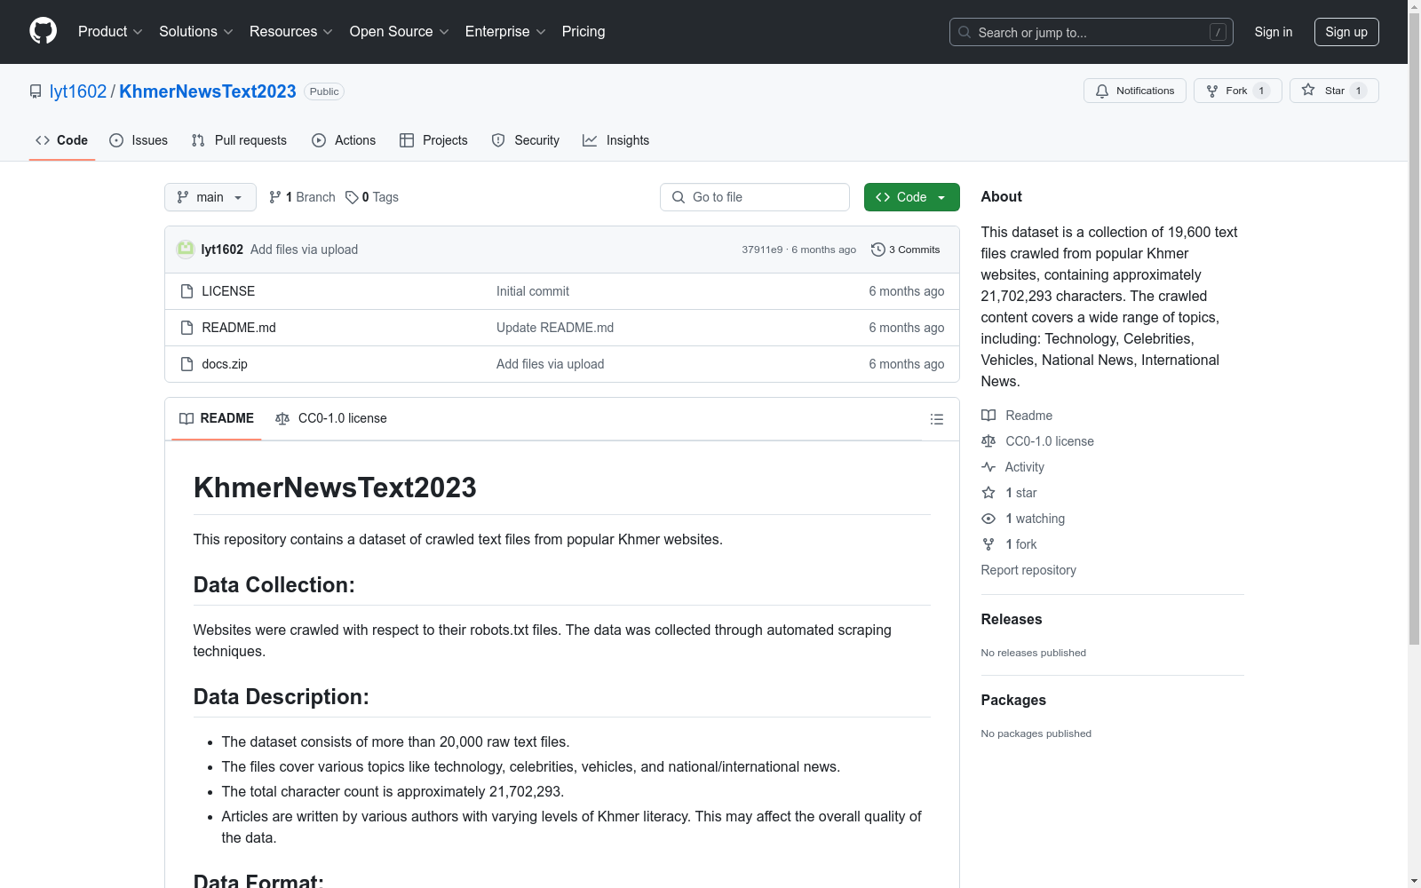Screen dimensions: 1421x888
Task: Click the magnifier icon in Go to file
Action: (679, 197)
